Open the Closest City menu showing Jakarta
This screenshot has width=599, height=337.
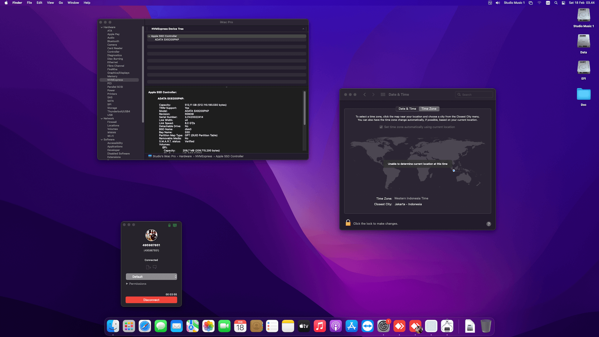408,204
